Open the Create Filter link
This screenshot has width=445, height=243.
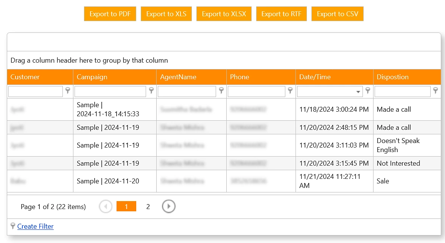click(x=36, y=226)
